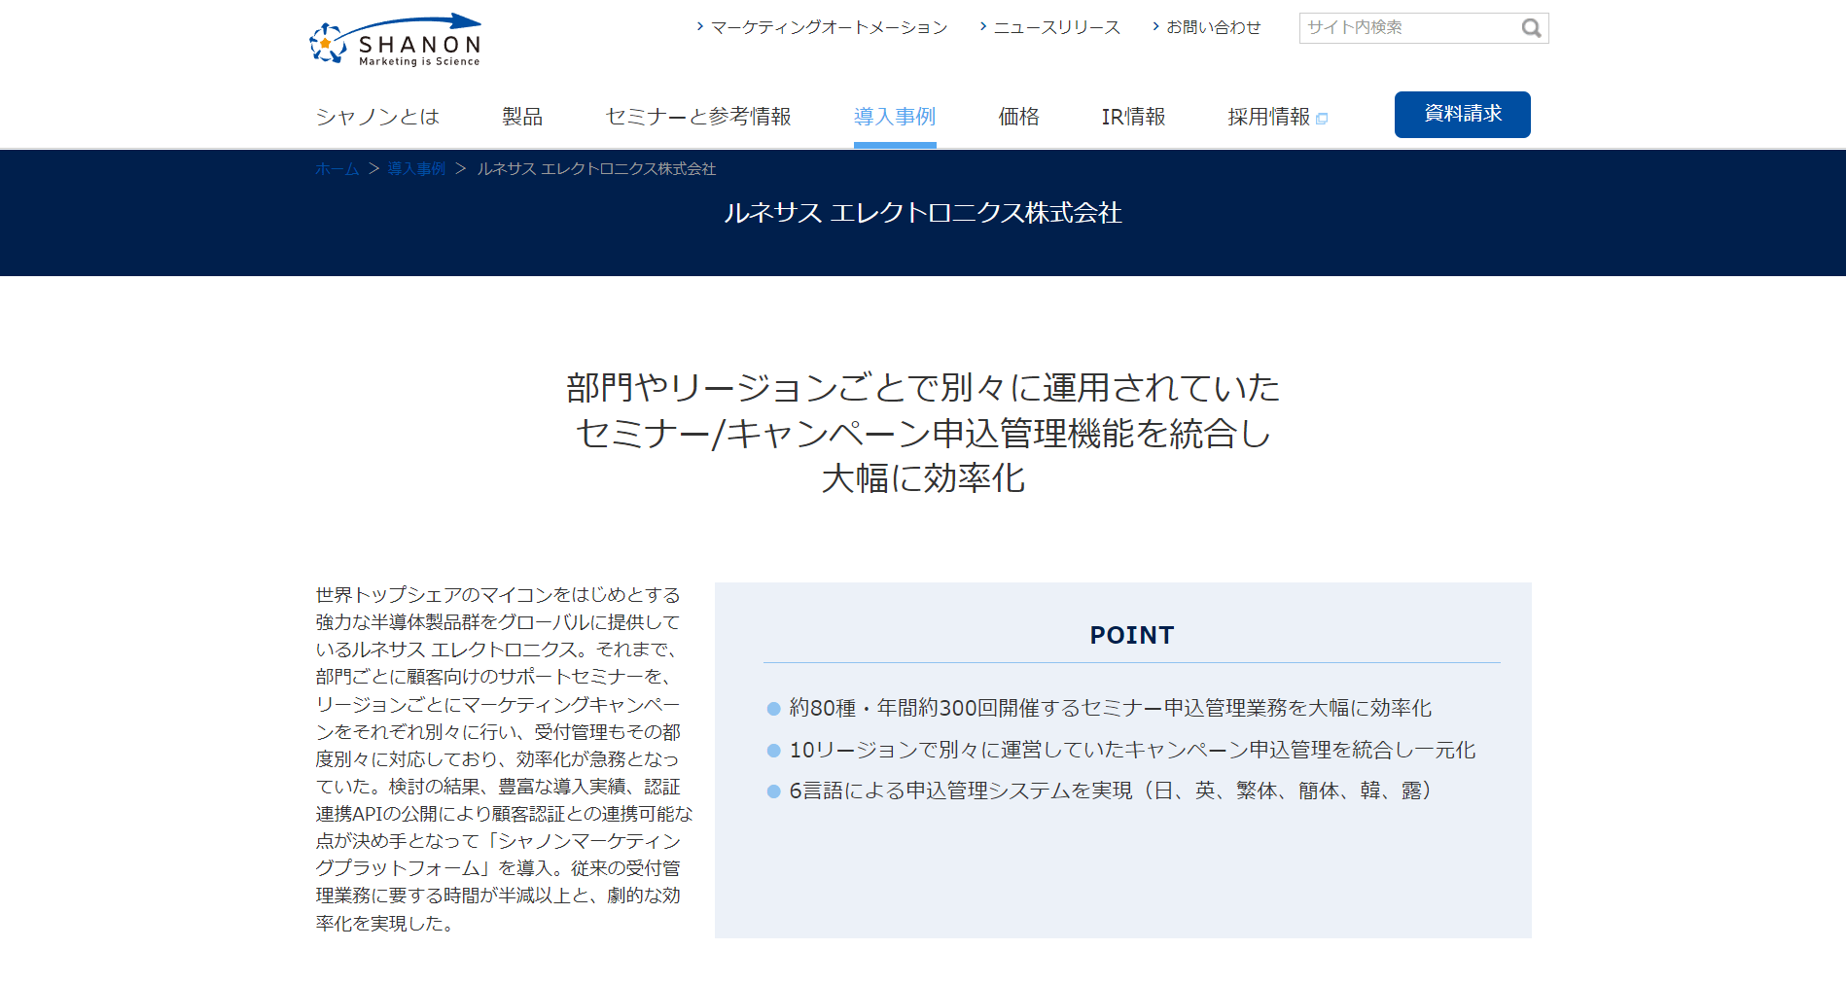Open the シャノンとは menu
This screenshot has width=1846, height=984.
(377, 117)
